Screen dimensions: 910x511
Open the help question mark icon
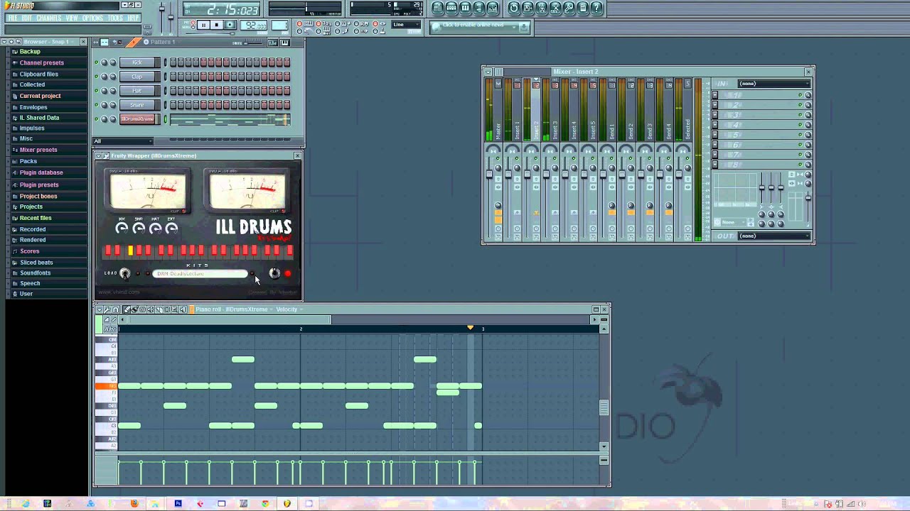[x=597, y=9]
